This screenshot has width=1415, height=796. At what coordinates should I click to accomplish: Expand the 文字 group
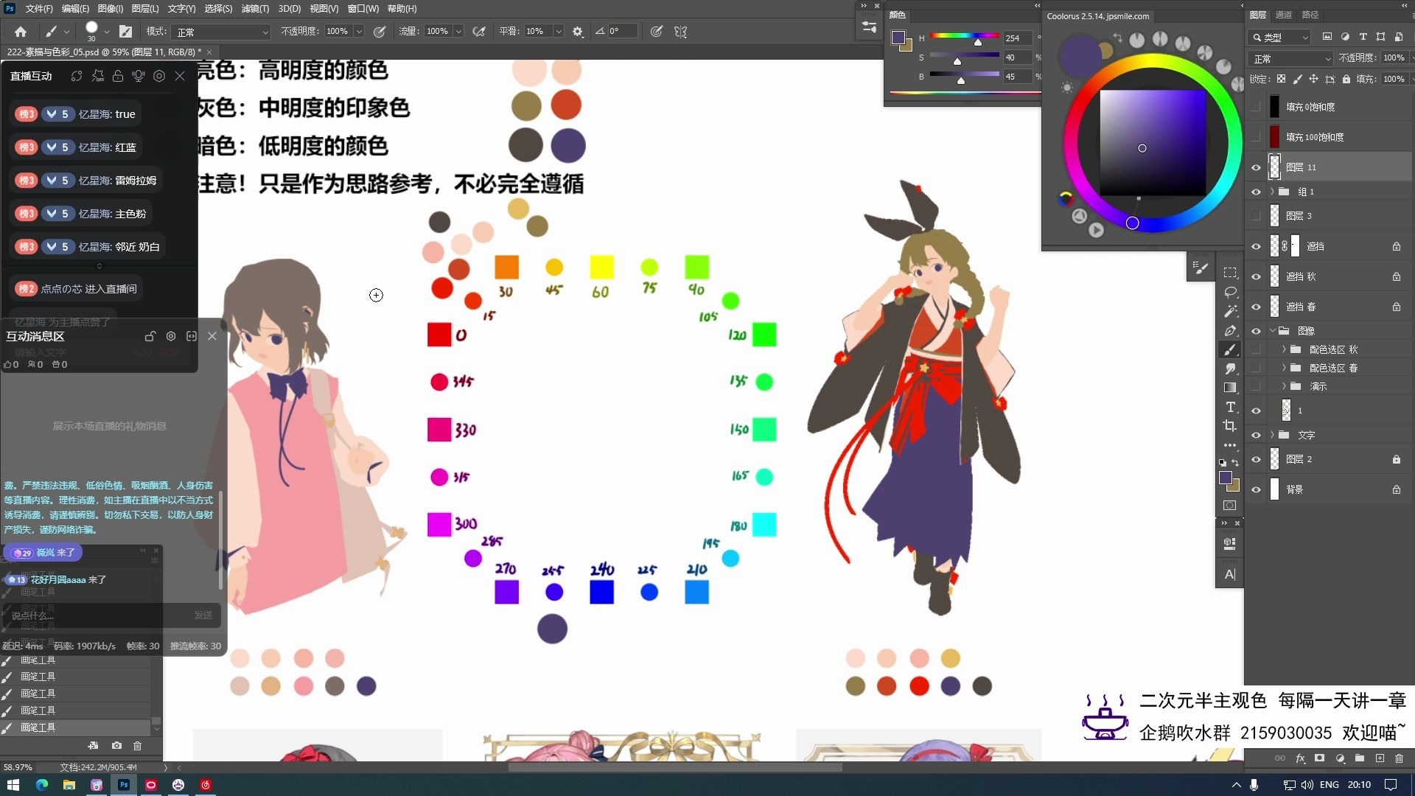[1273, 435]
